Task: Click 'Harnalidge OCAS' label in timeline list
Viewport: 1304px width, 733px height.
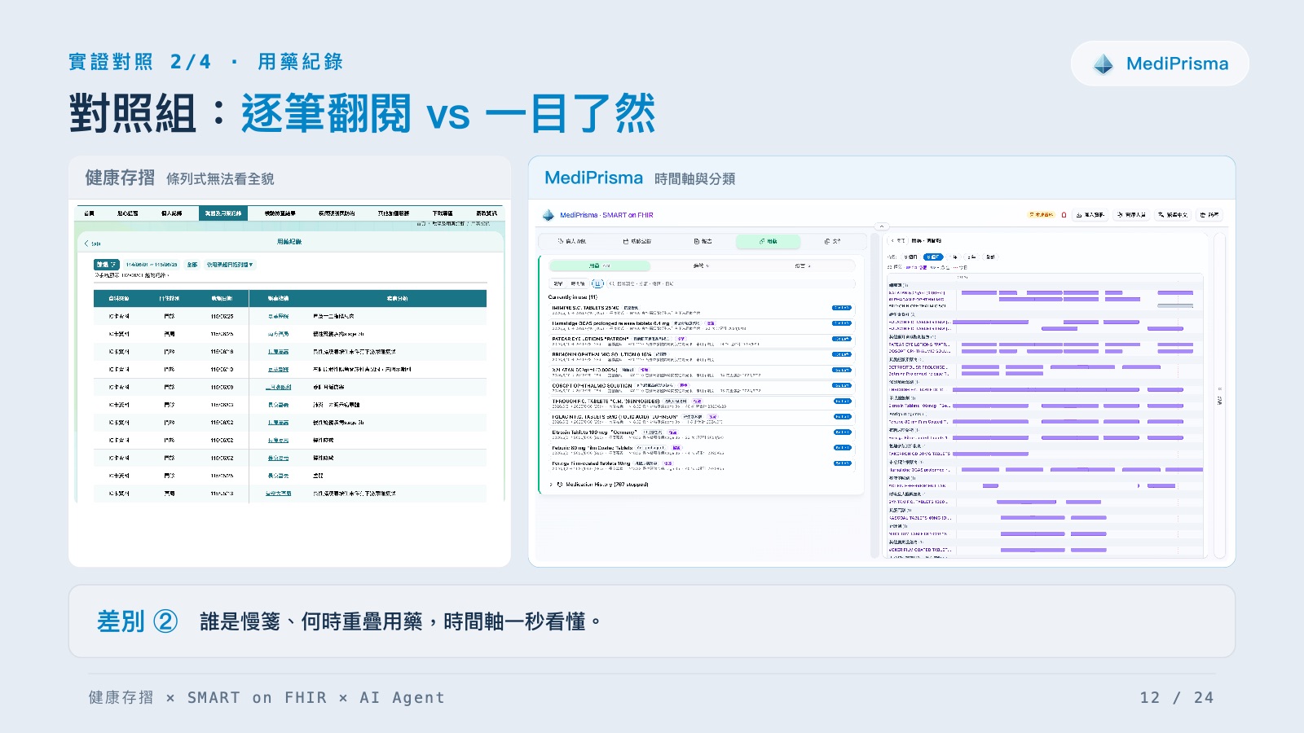Action: [x=919, y=470]
